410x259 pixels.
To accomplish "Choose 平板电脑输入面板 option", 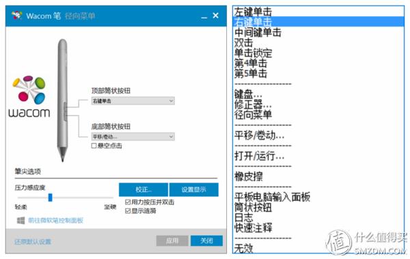I will click(x=272, y=197).
